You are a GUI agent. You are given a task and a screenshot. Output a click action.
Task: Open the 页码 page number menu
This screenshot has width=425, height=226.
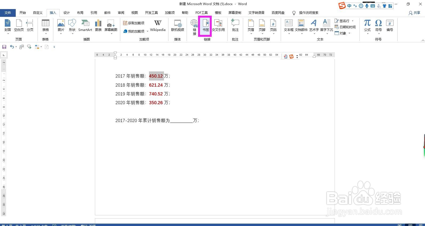tap(273, 27)
